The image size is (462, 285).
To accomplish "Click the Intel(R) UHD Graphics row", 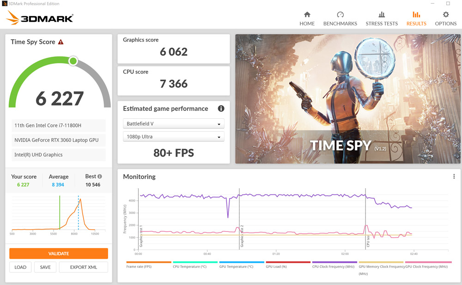I will tap(59, 155).
